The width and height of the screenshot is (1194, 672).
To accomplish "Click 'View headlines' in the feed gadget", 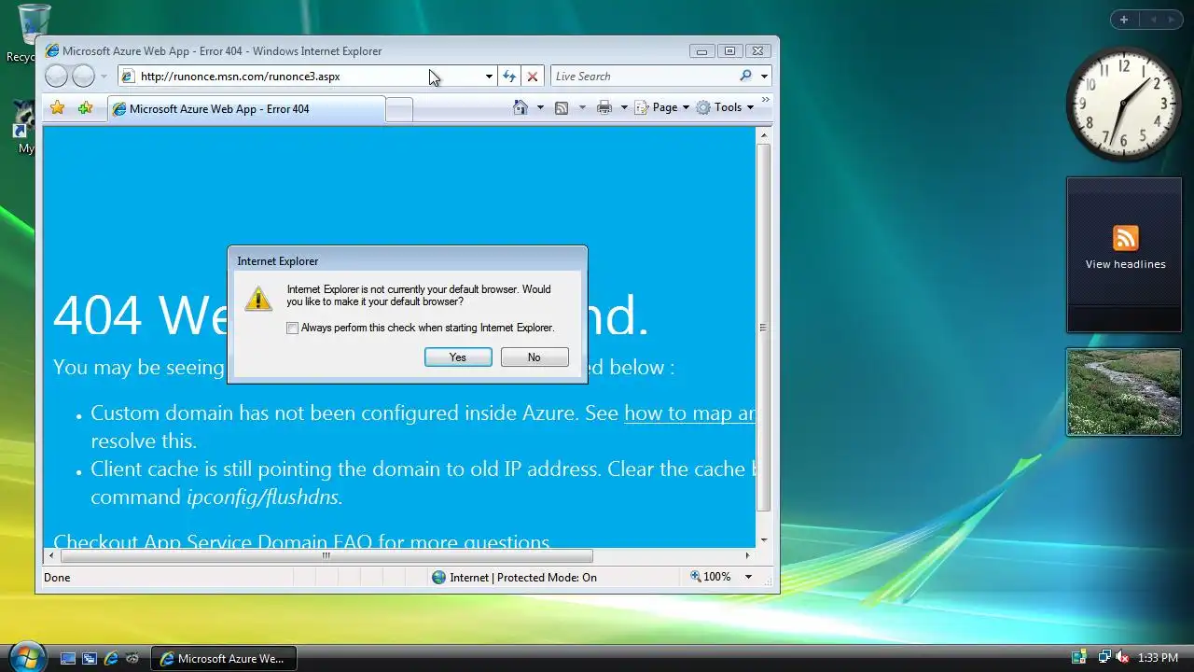I will [x=1125, y=264].
